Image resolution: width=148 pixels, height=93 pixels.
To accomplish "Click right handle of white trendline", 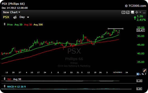I will pyautogui.click(x=123, y=29).
